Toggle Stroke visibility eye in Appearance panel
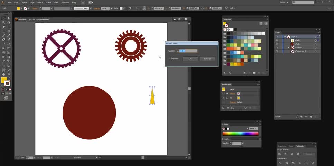This screenshot has width=334, height=166. tap(223, 94)
